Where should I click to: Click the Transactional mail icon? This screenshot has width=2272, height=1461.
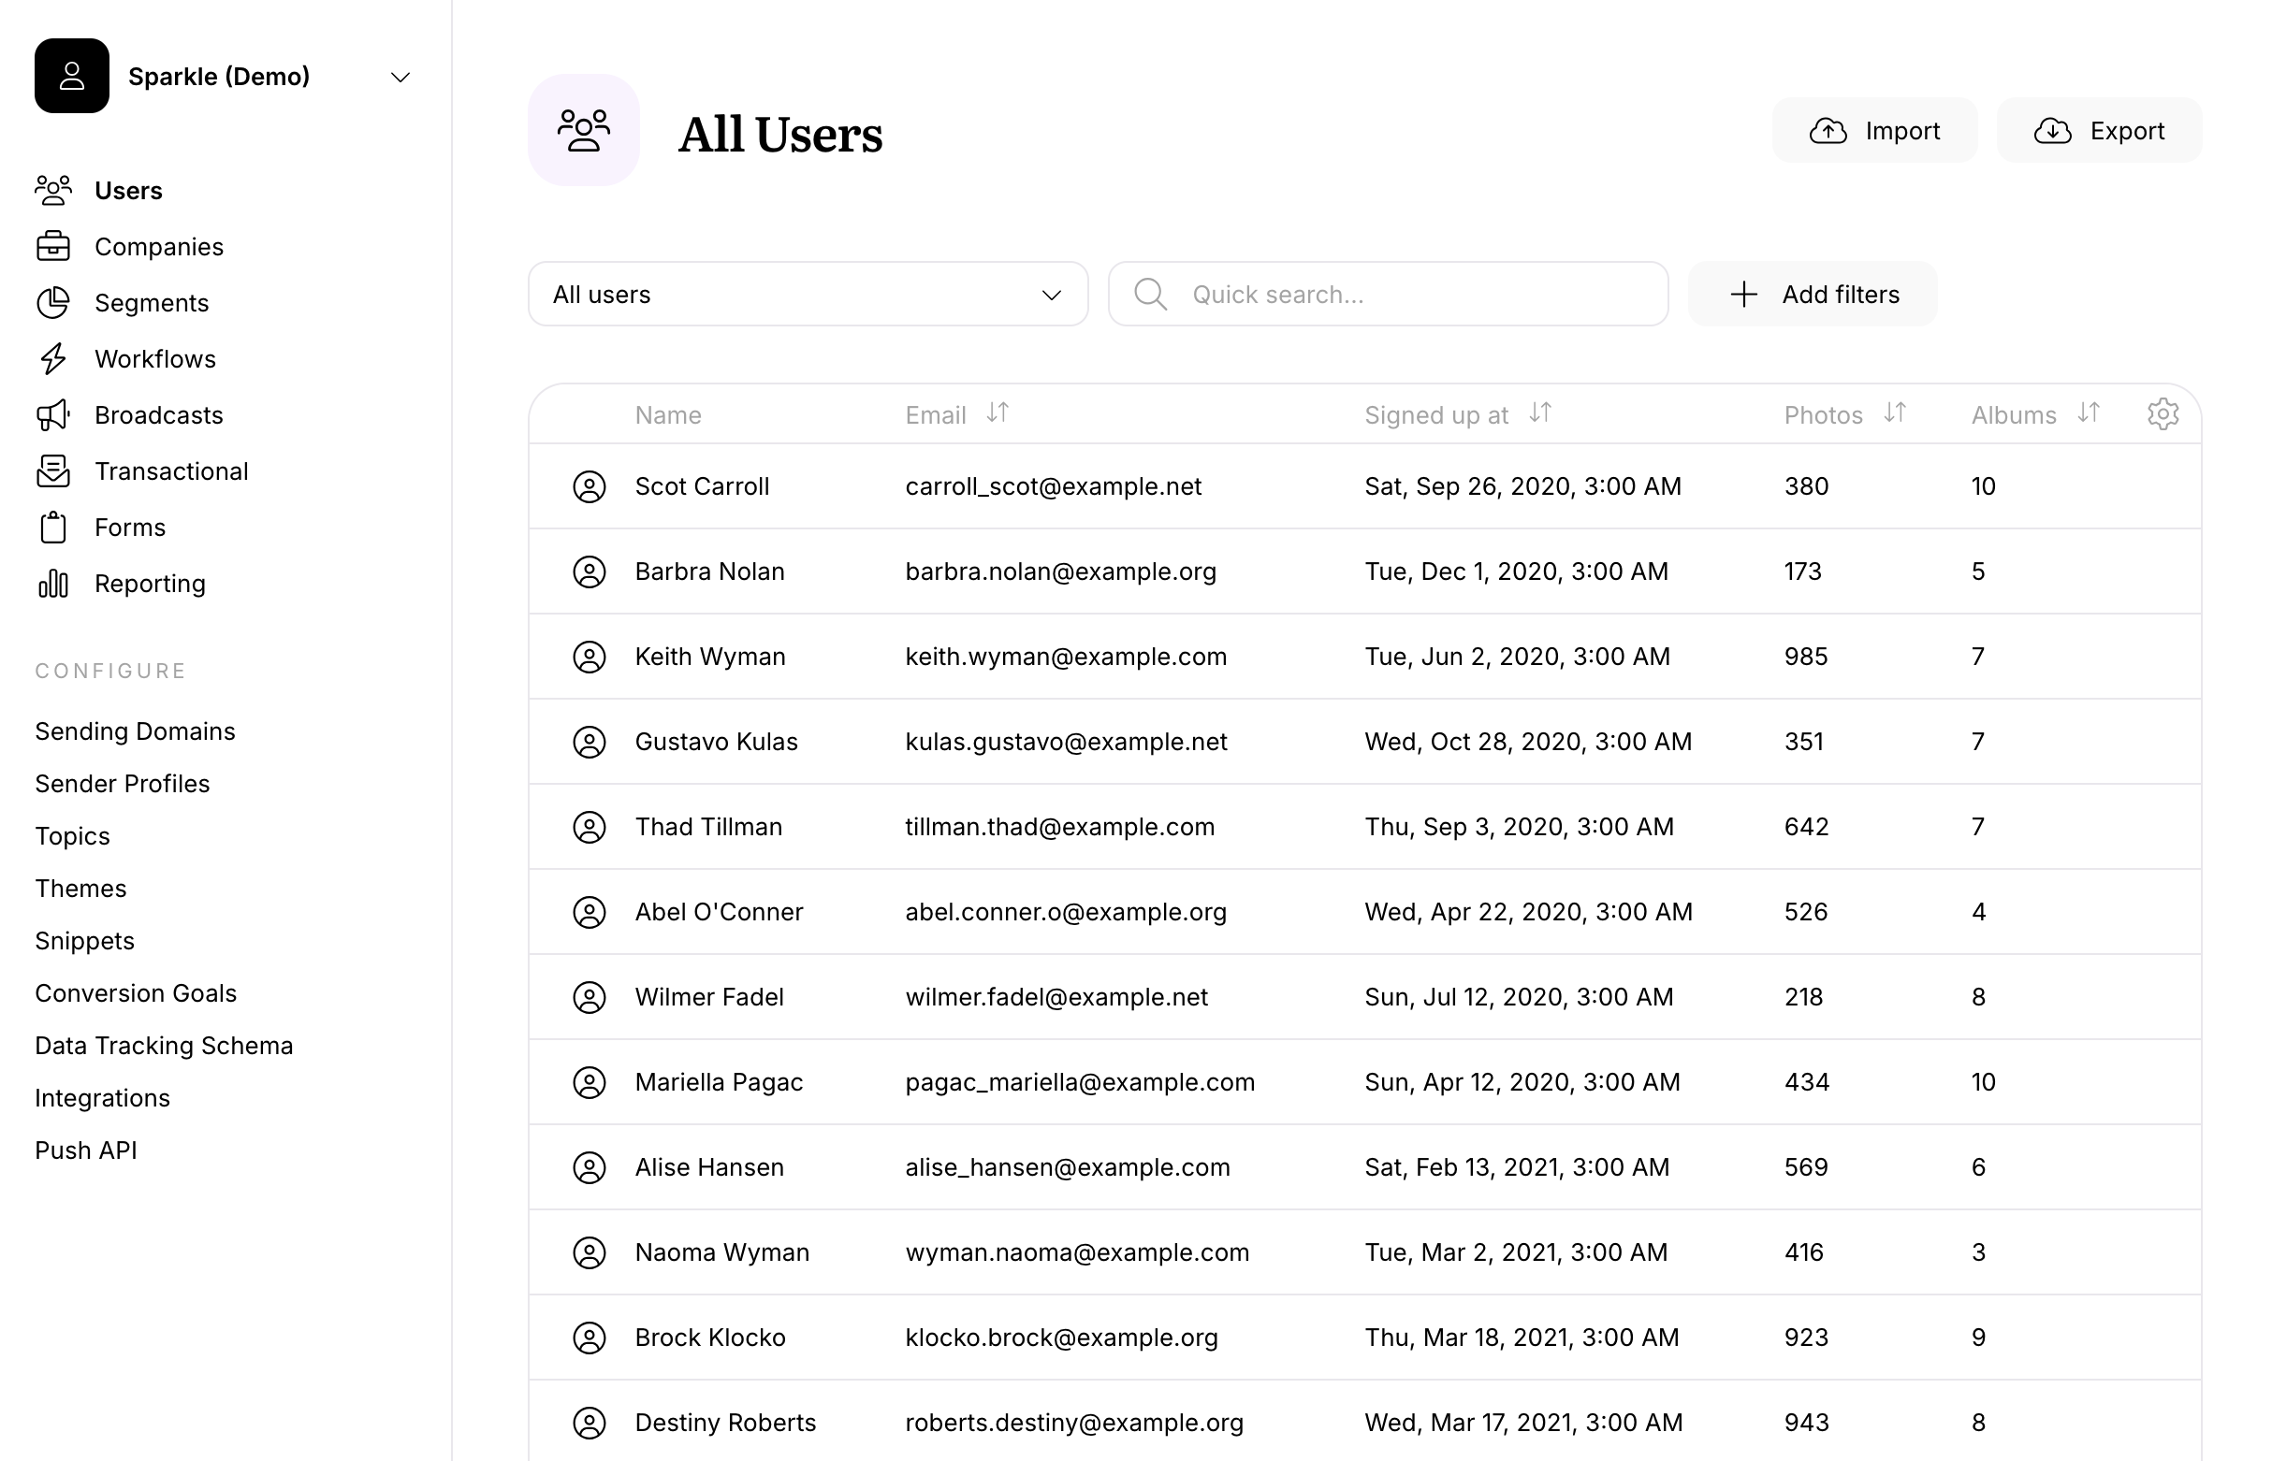(53, 470)
